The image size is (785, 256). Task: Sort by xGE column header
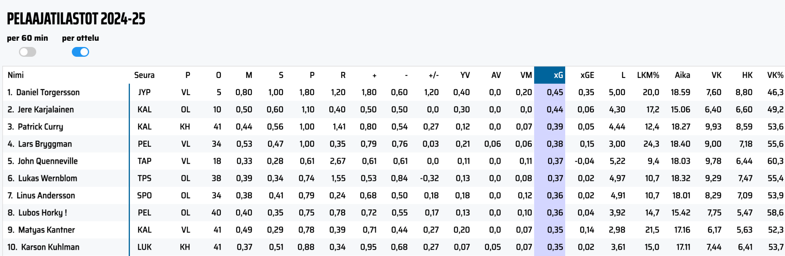pyautogui.click(x=587, y=75)
